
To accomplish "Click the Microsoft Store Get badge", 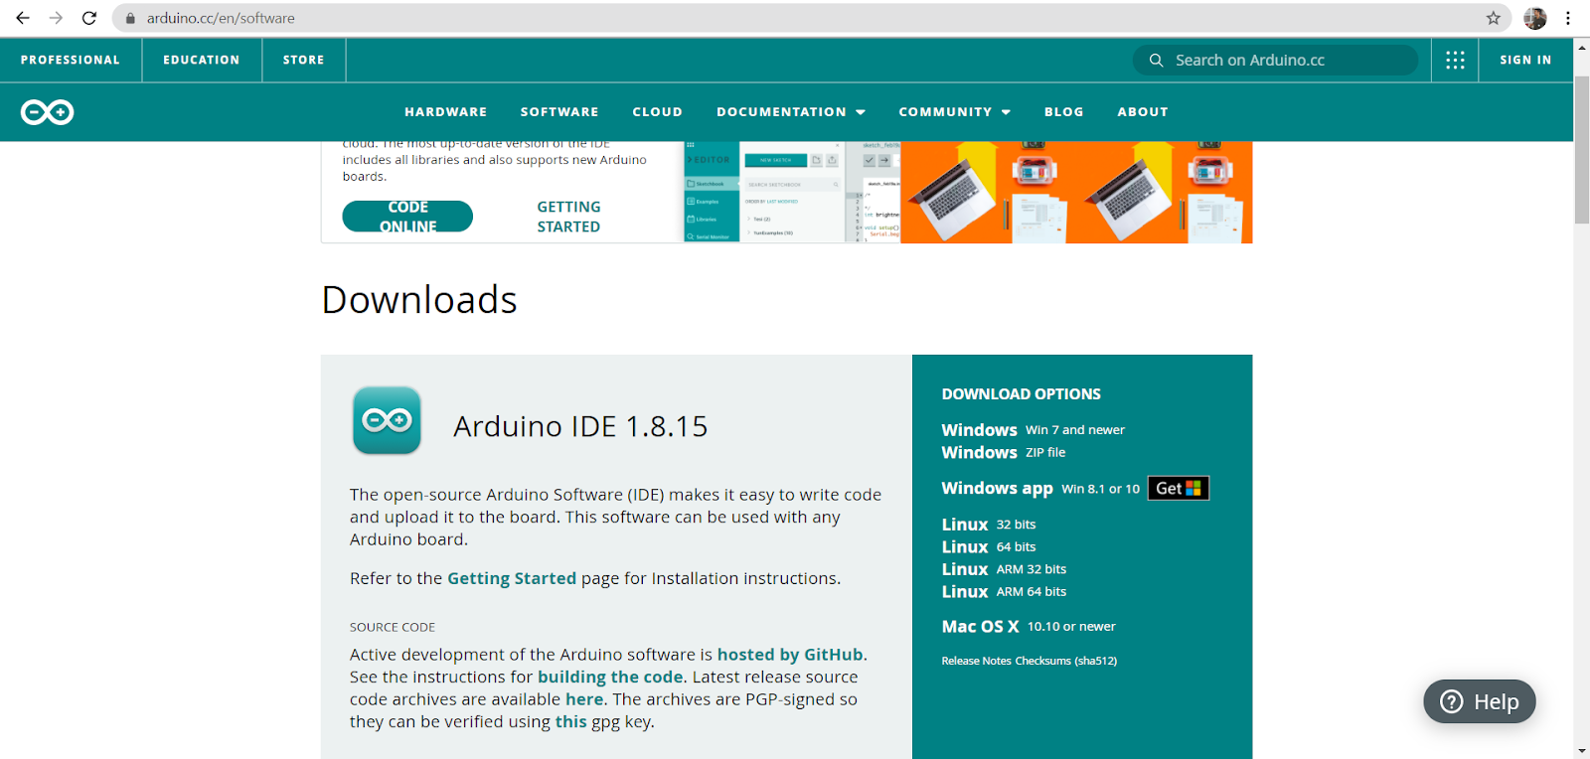I will 1179,488.
